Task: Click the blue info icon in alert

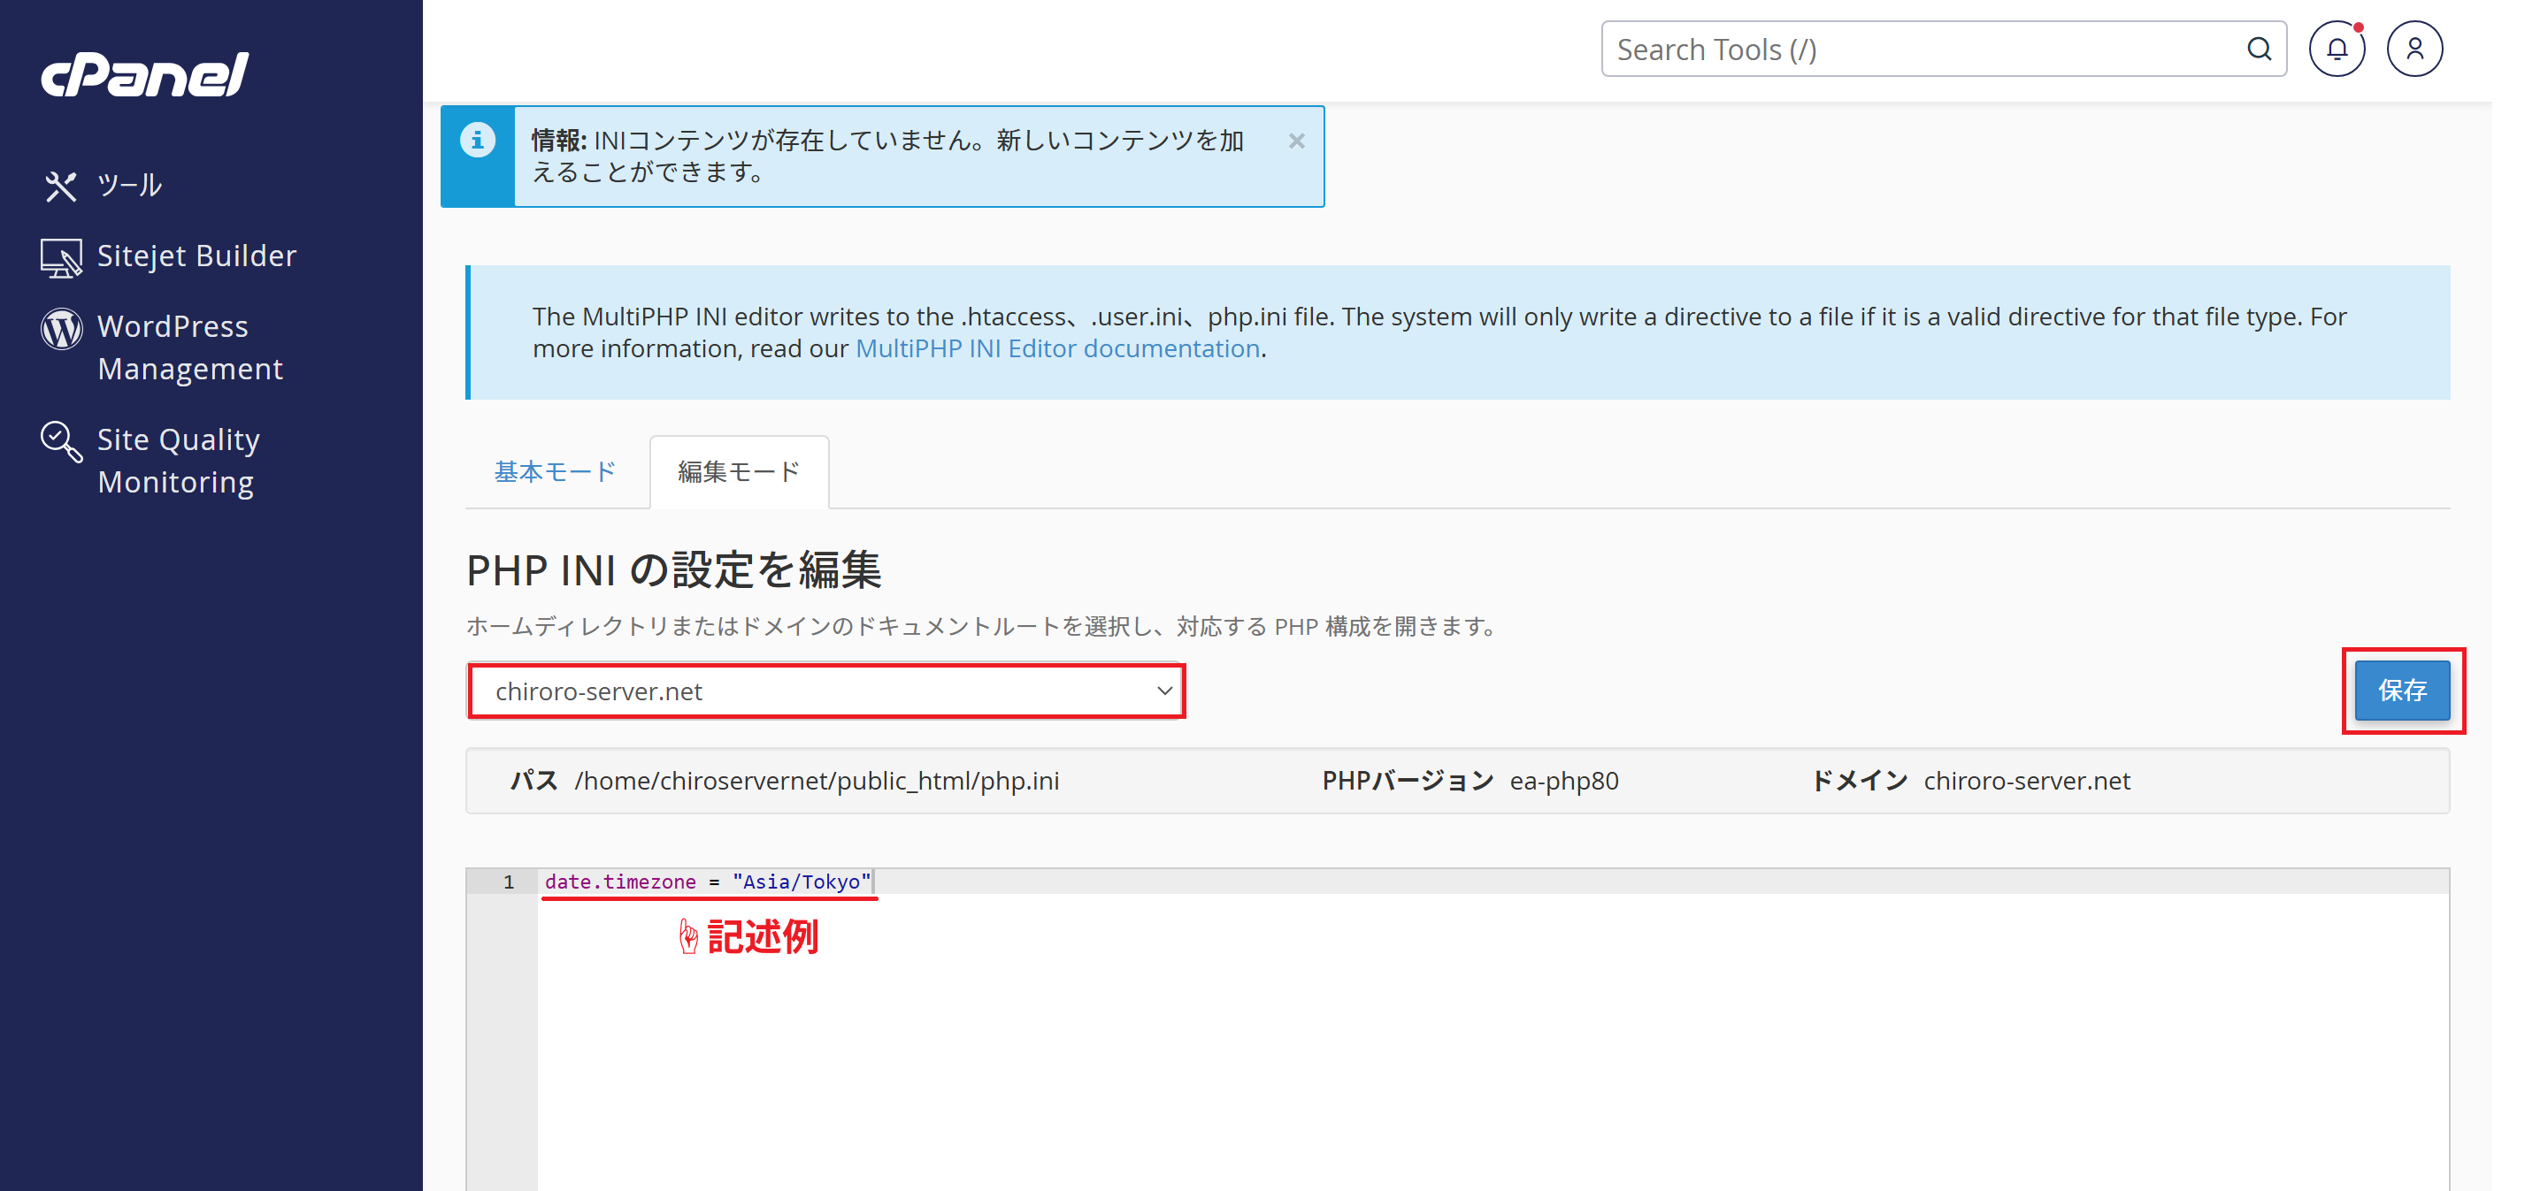Action: (x=478, y=140)
